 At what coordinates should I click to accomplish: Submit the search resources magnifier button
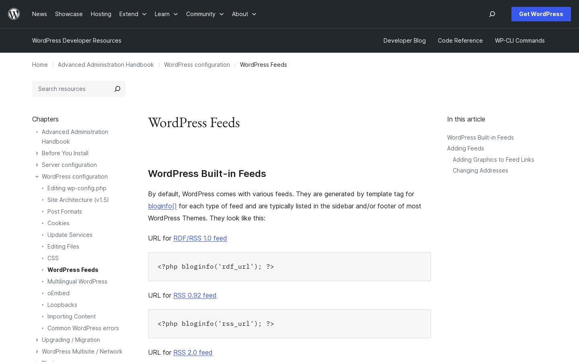pos(117,89)
